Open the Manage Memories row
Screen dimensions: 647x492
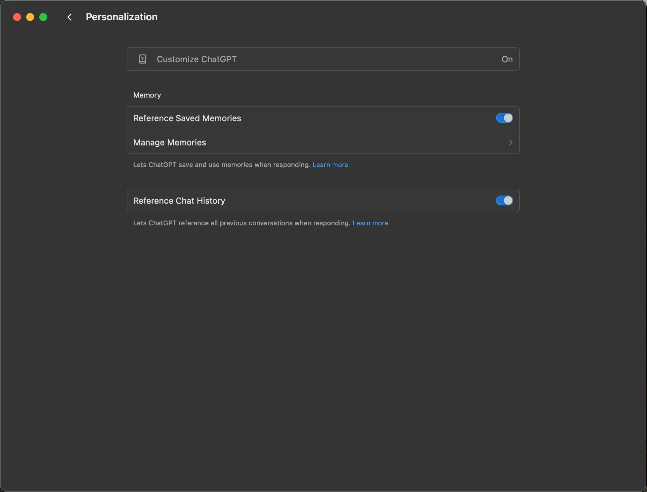coord(323,142)
